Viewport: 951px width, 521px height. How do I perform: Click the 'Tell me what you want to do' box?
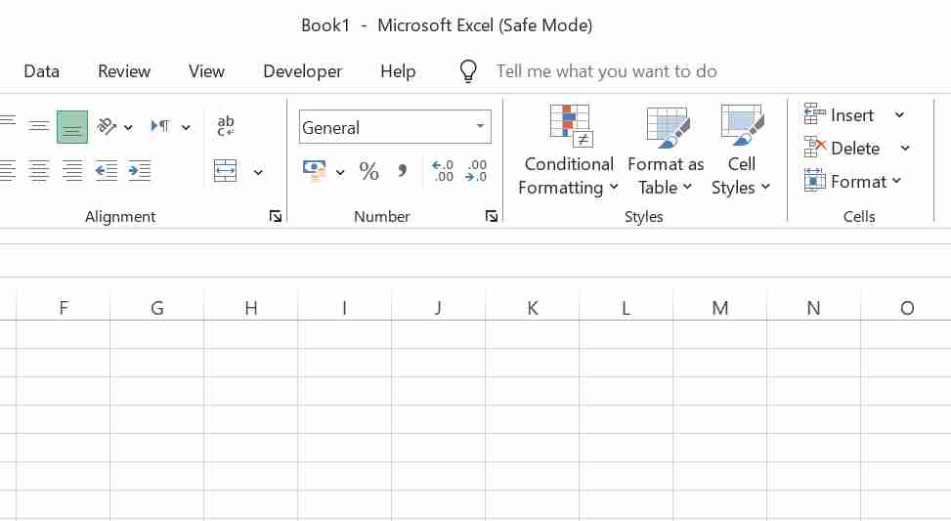(x=607, y=71)
